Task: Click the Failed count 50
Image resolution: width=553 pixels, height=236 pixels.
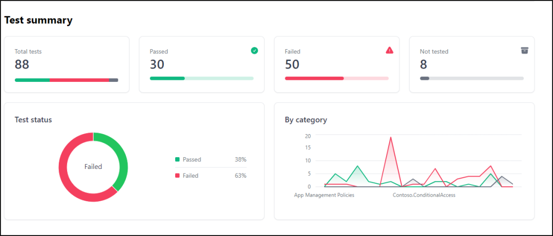Action: click(292, 65)
